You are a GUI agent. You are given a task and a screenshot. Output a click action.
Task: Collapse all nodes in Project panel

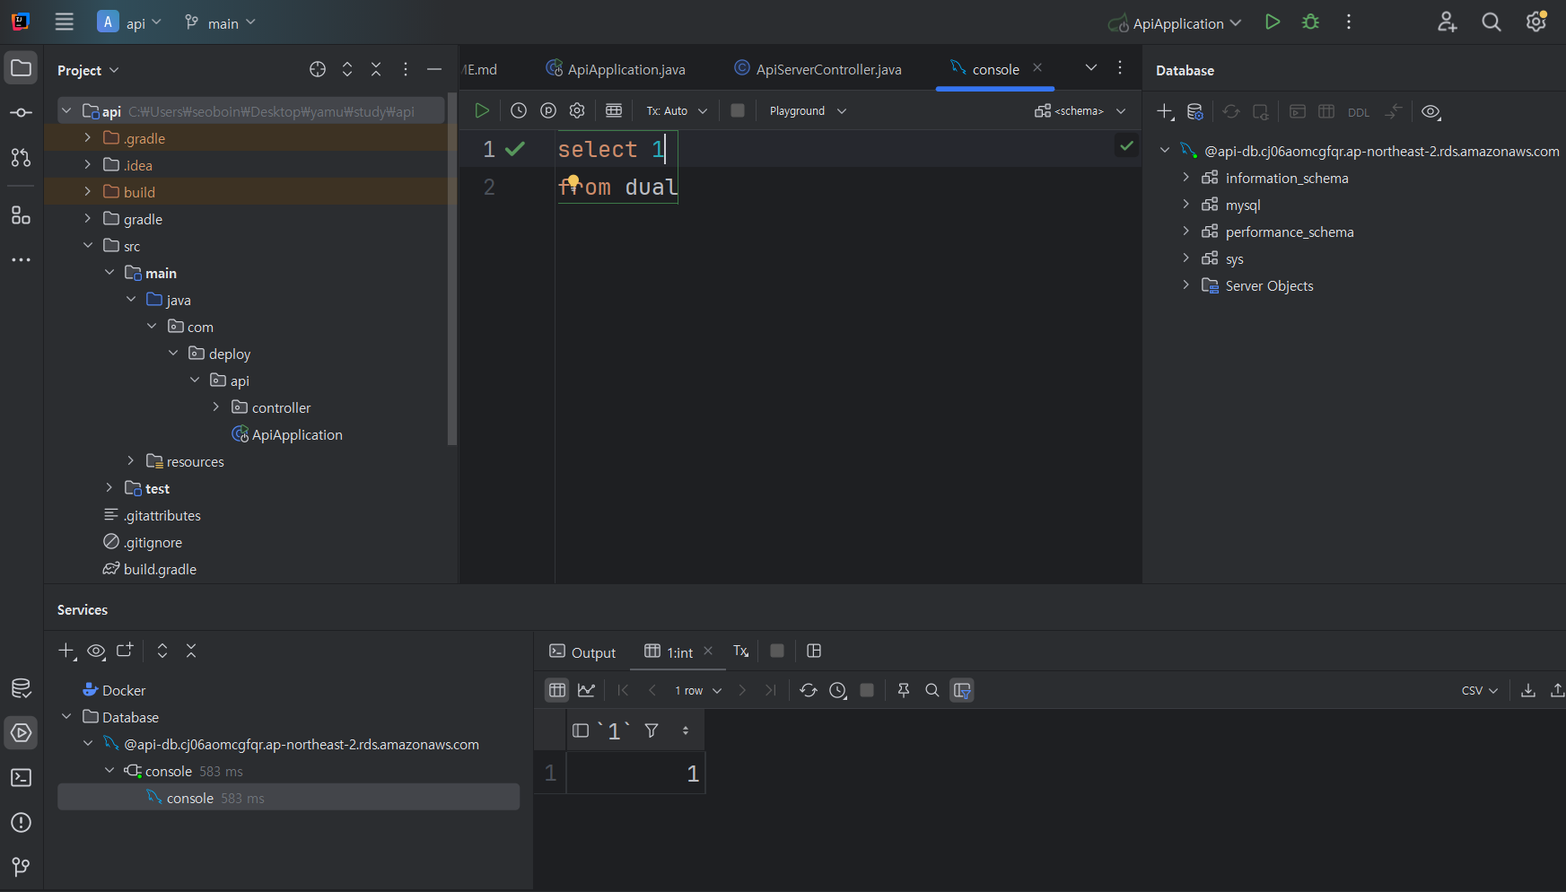pos(376,69)
